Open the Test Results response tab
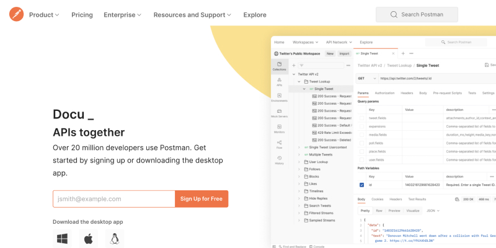496x248 pixels. coord(417,199)
